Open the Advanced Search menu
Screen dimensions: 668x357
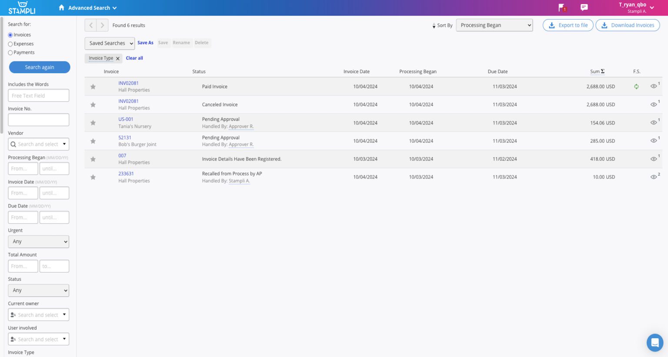click(x=87, y=7)
